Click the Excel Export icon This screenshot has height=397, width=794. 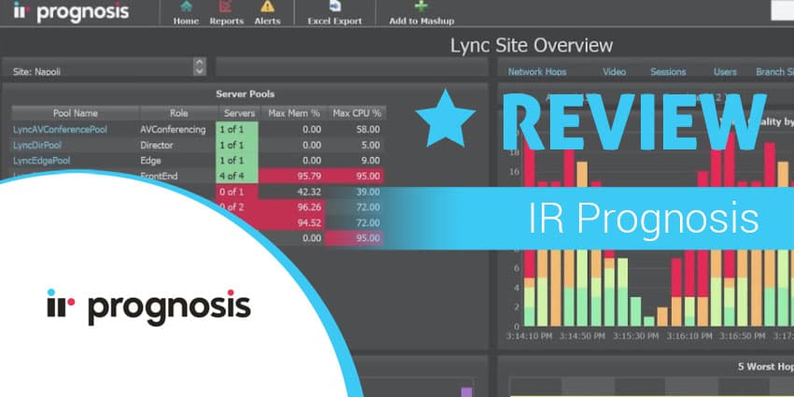coord(334,7)
